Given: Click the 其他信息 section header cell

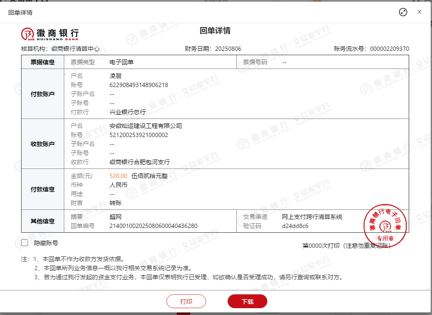Looking at the screenshot, I should tap(42, 221).
